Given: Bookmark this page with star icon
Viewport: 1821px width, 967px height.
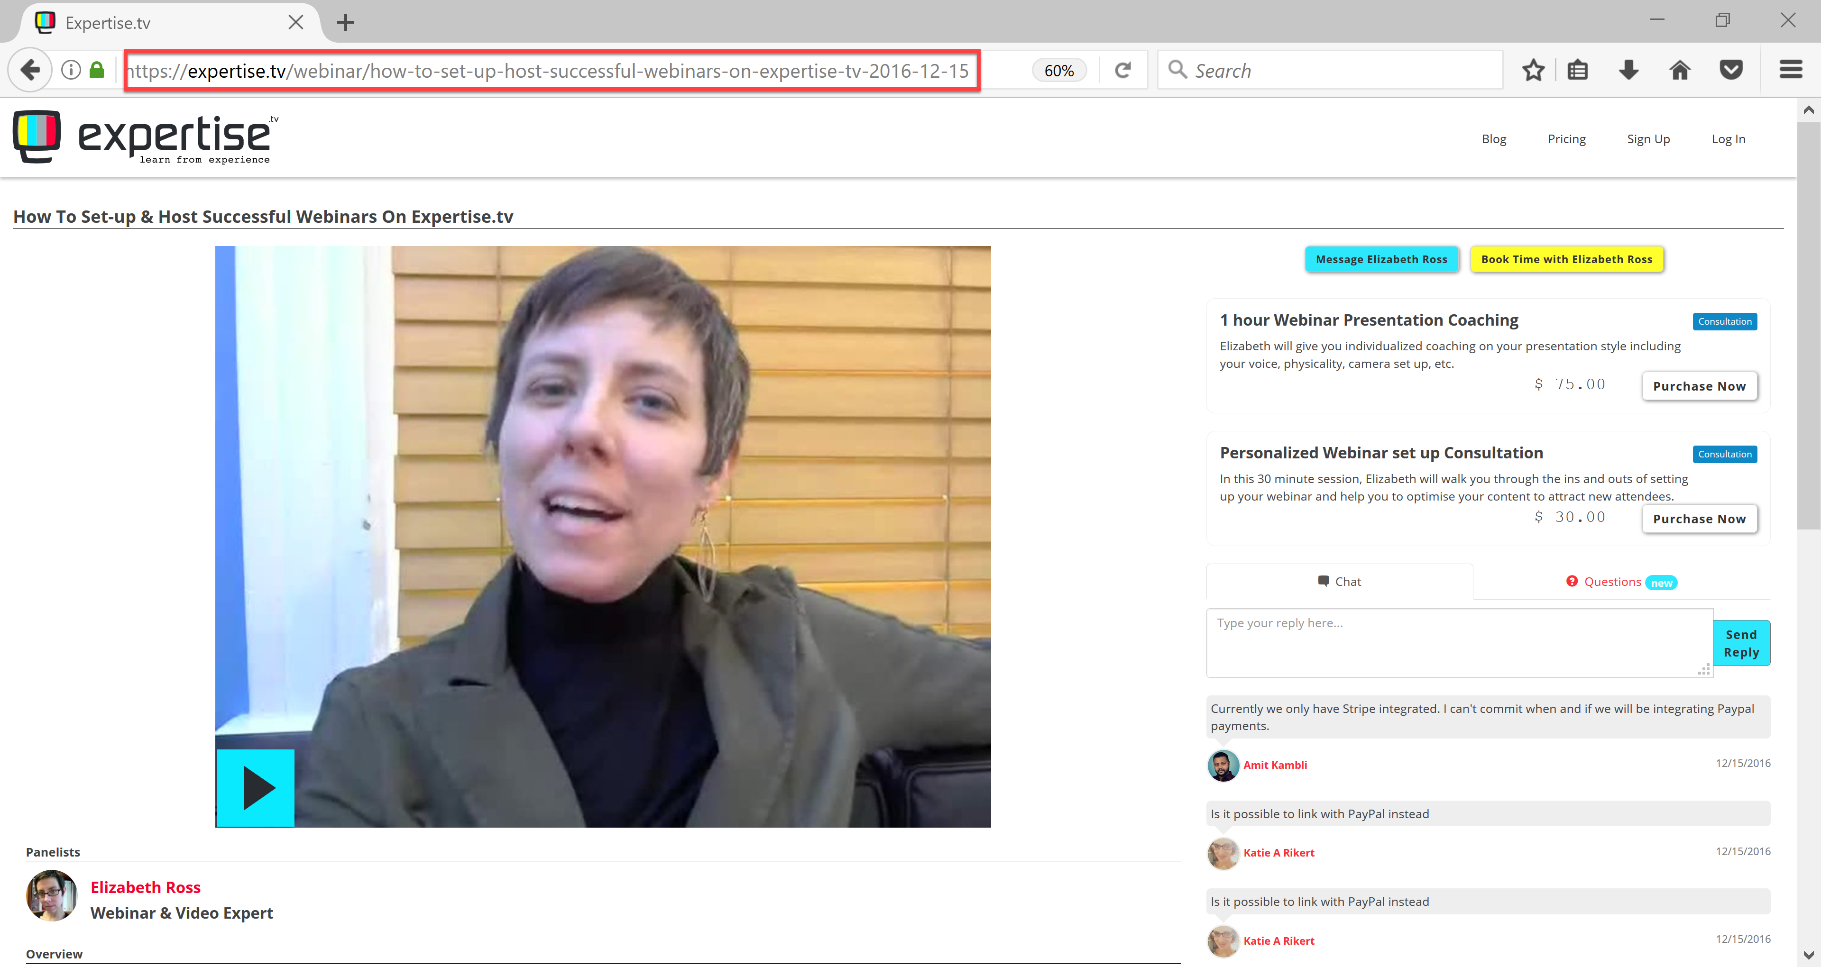Looking at the screenshot, I should point(1533,70).
